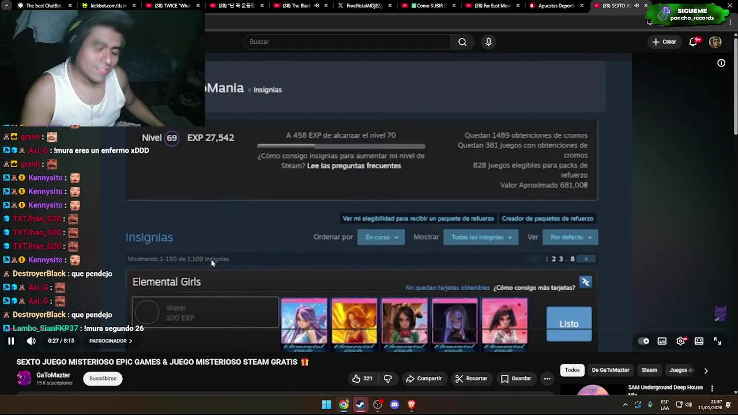This screenshot has height=415, width=738.
Task: Click the Insignias breadcrumb text
Action: (268, 90)
